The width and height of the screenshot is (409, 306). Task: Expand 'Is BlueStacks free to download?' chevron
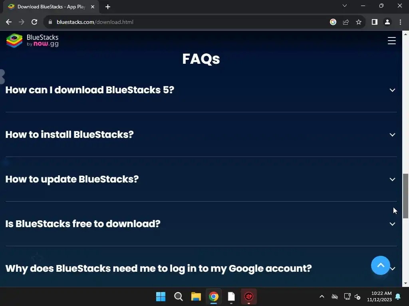(x=392, y=224)
